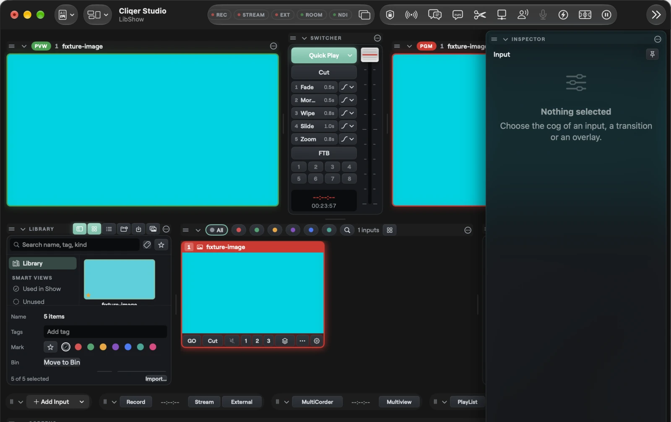The height and width of the screenshot is (422, 671).
Task: Toggle REC recording indicator
Action: point(219,15)
